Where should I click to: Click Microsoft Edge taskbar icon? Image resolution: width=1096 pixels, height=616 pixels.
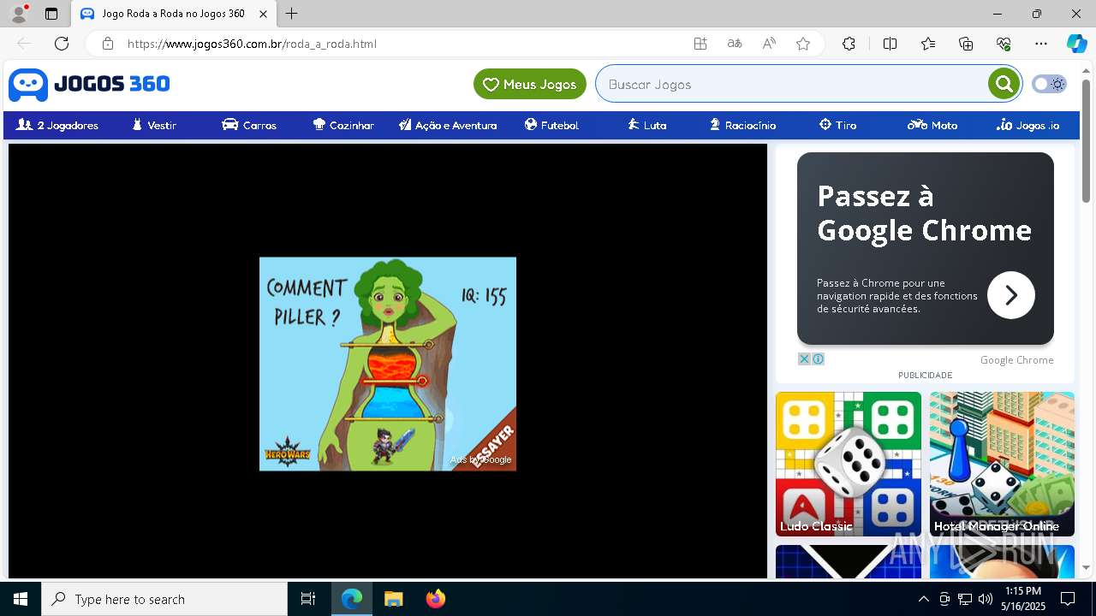pyautogui.click(x=352, y=599)
